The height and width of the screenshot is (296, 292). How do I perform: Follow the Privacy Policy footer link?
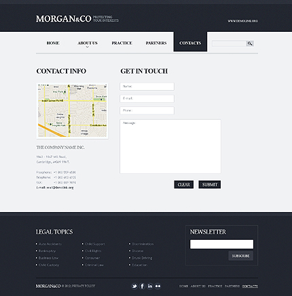point(84,286)
